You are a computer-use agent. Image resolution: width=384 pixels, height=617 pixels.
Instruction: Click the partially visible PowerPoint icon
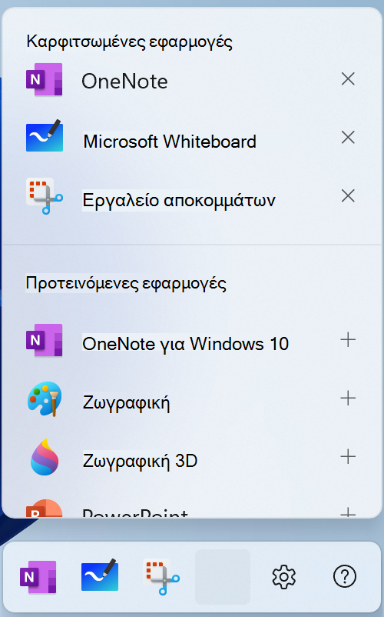(45, 508)
